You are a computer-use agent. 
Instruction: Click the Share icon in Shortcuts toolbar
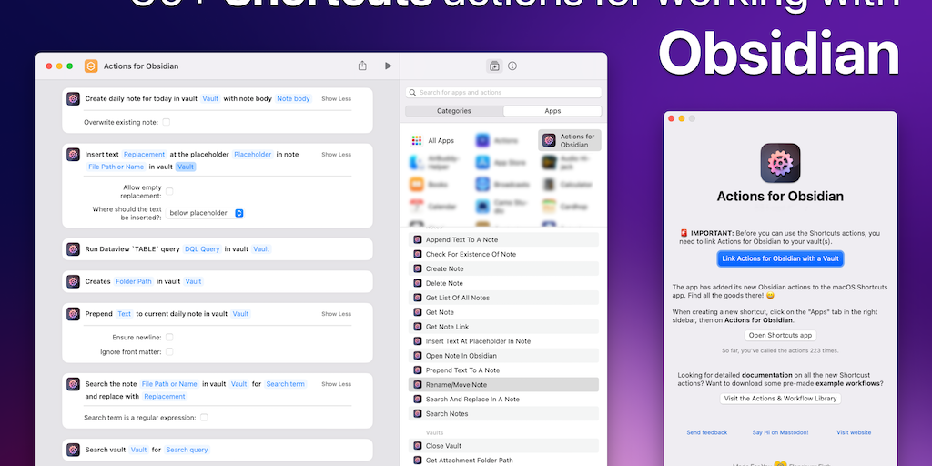(x=362, y=66)
